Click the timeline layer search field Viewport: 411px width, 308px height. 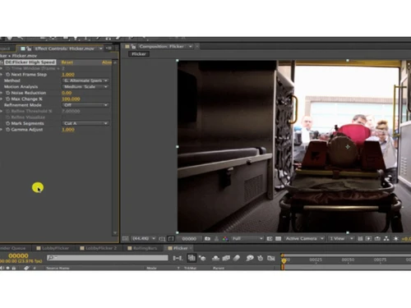coord(108,258)
